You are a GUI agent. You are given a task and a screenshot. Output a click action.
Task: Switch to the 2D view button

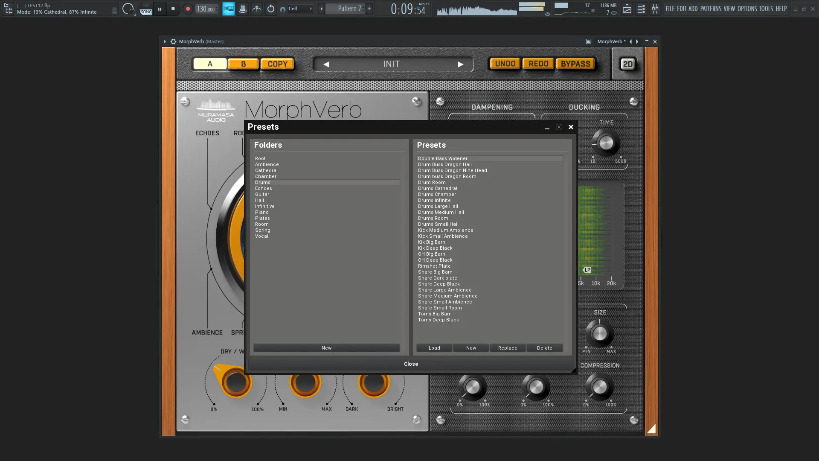click(627, 64)
